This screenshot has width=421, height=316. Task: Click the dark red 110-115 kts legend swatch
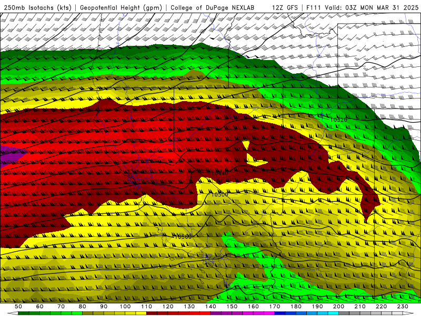(152, 313)
